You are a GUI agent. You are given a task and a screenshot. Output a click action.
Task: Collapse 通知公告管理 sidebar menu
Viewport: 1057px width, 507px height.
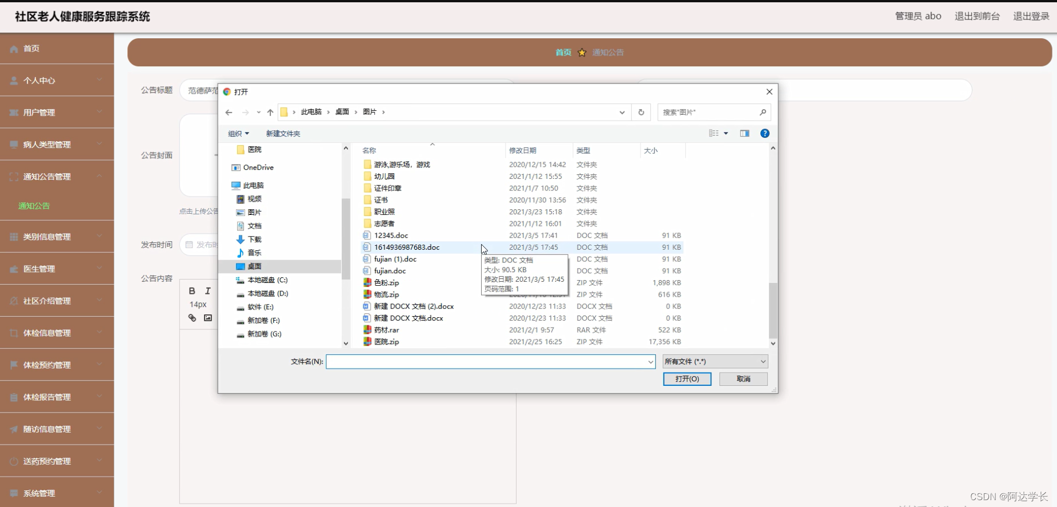coord(57,177)
